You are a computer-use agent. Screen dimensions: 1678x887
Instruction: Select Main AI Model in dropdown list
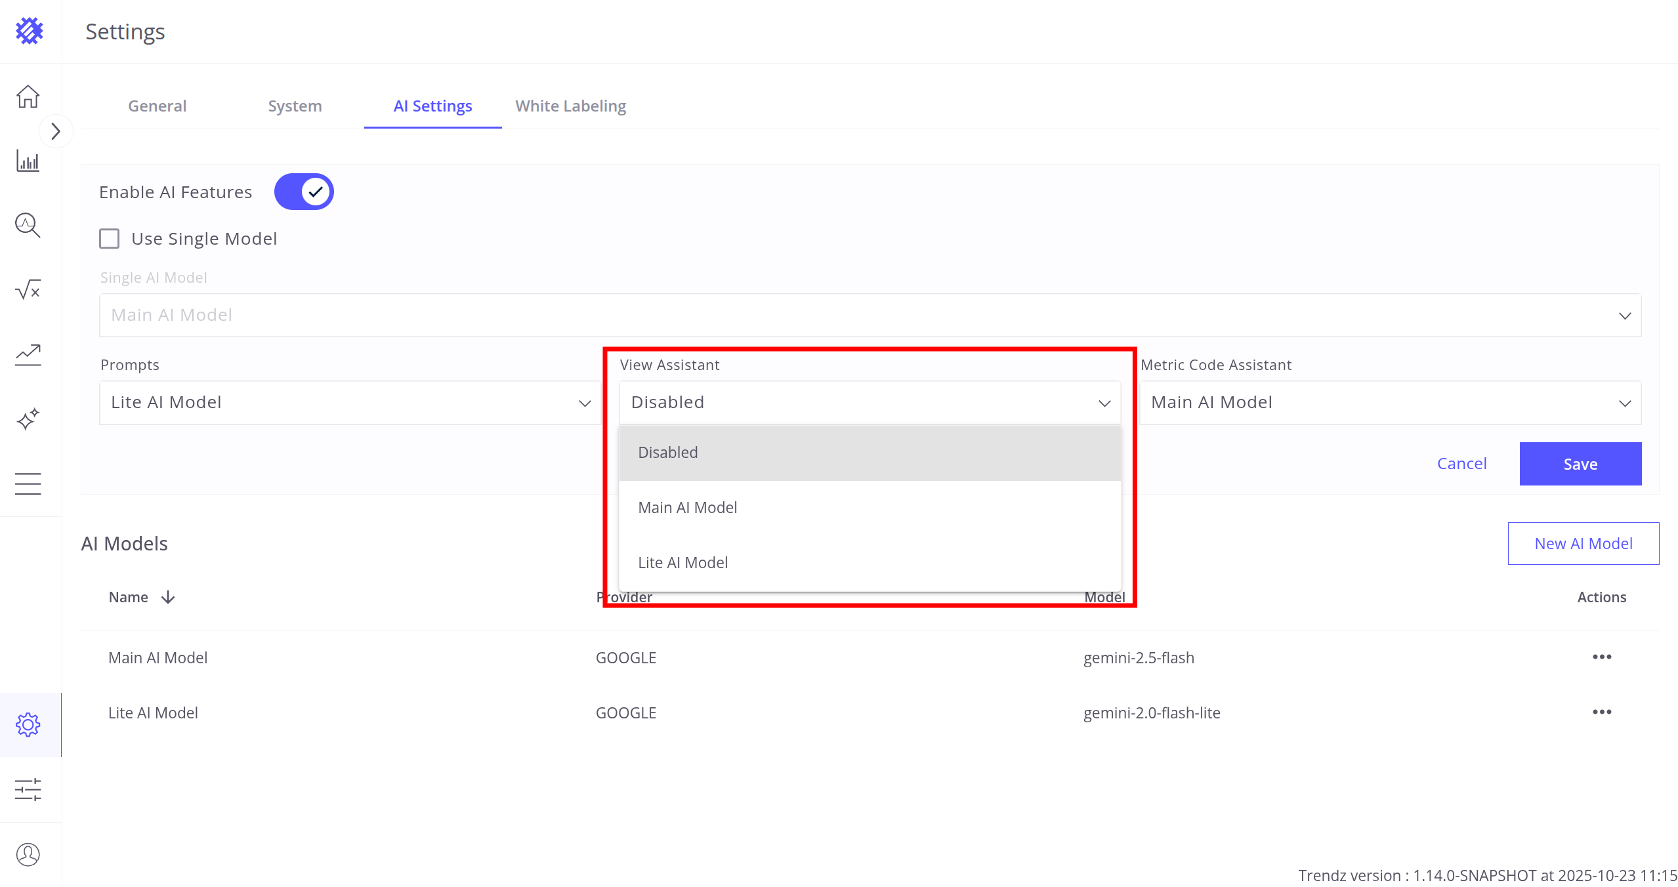[687, 508]
